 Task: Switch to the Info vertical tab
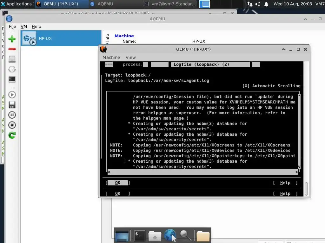(107, 38)
